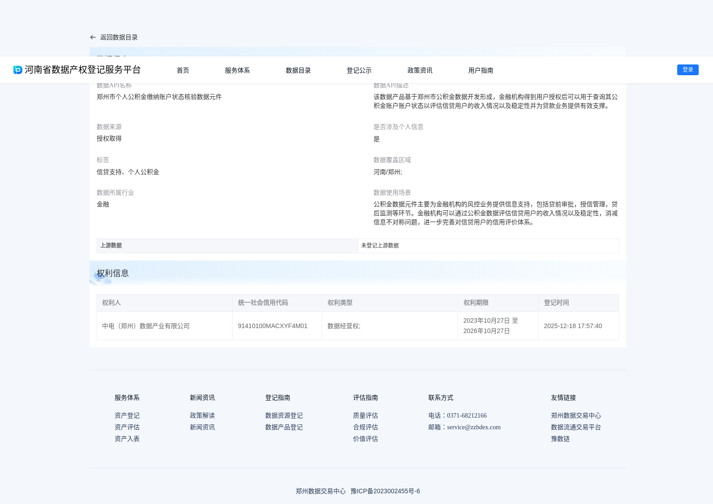Select credit code 91410100MACXYF4M01
The height and width of the screenshot is (504, 713).
[x=273, y=326]
